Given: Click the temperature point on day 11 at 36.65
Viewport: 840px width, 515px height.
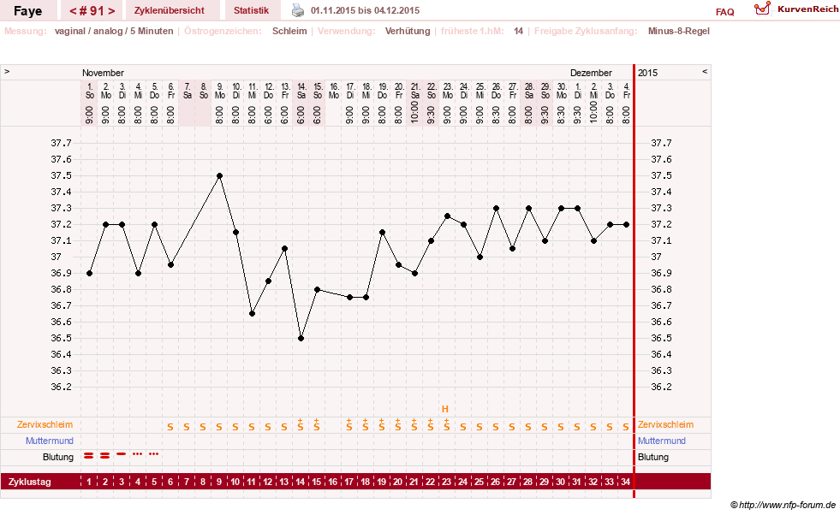Looking at the screenshot, I should coord(252,314).
